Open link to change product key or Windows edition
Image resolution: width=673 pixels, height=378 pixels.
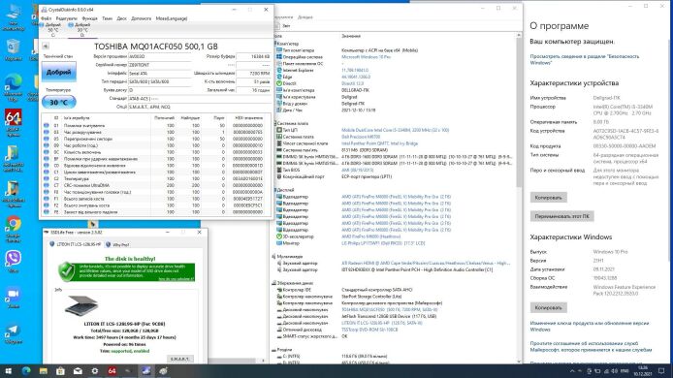pyautogui.click(x=590, y=327)
